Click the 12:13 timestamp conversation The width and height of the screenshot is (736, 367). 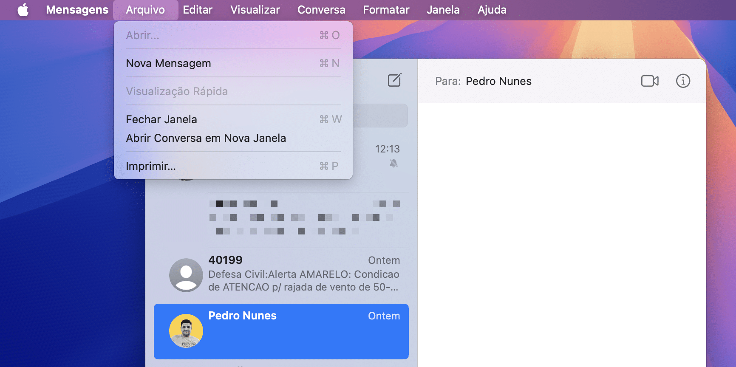(387, 149)
